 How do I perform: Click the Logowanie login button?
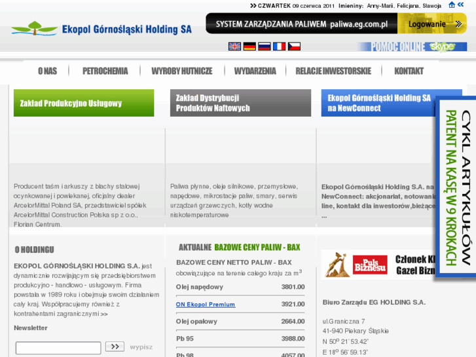coord(432,24)
